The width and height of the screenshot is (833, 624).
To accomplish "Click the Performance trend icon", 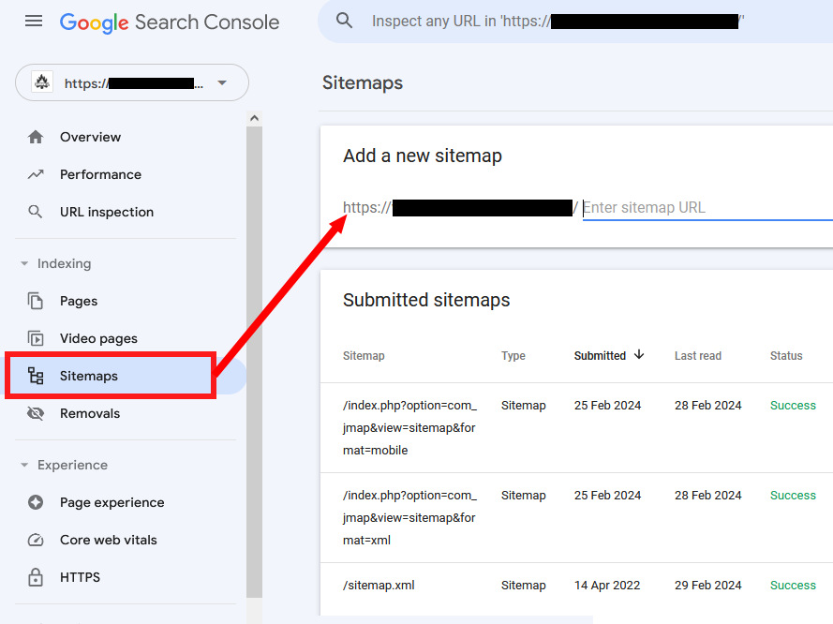I will coord(36,174).
